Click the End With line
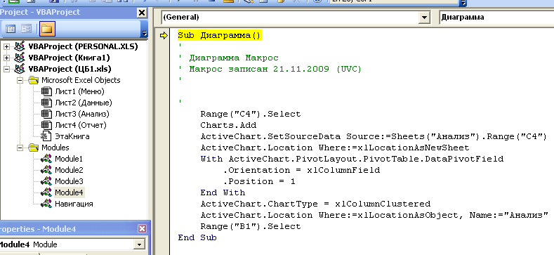 click(x=223, y=192)
